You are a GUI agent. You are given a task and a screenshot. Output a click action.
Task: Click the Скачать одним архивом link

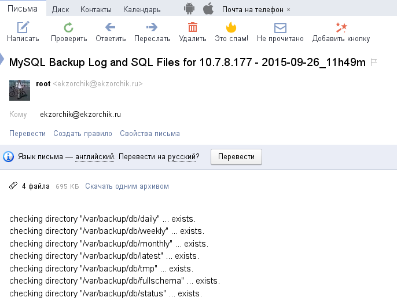[x=127, y=186]
